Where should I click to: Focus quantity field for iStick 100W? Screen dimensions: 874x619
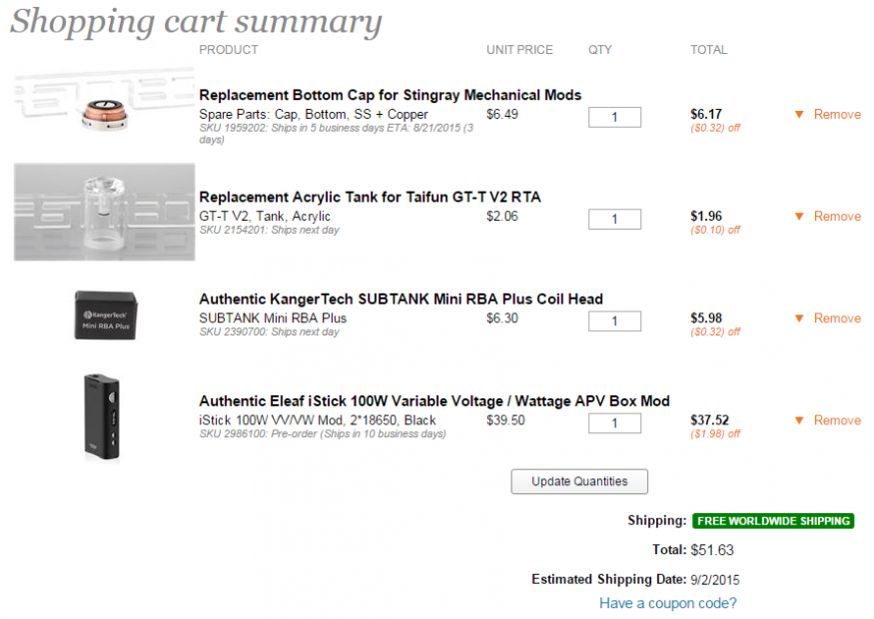pyautogui.click(x=614, y=423)
